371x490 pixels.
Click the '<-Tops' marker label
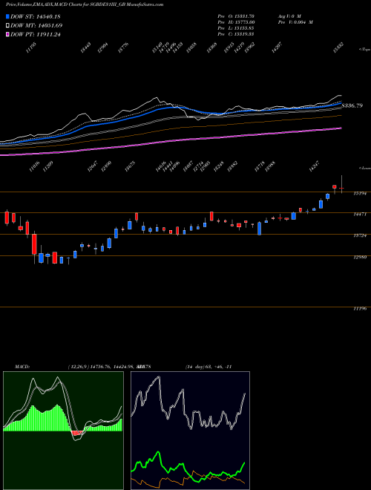364,50
